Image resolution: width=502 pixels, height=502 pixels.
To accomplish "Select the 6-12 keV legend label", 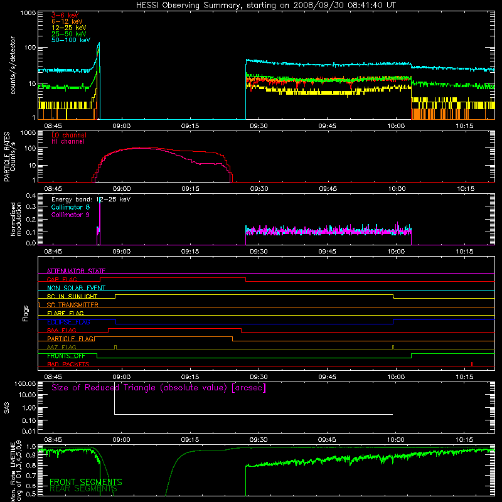I will click(x=67, y=21).
